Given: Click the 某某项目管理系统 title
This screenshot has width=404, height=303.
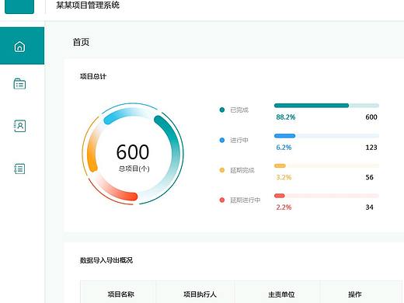Looking at the screenshot, I should (88, 5).
